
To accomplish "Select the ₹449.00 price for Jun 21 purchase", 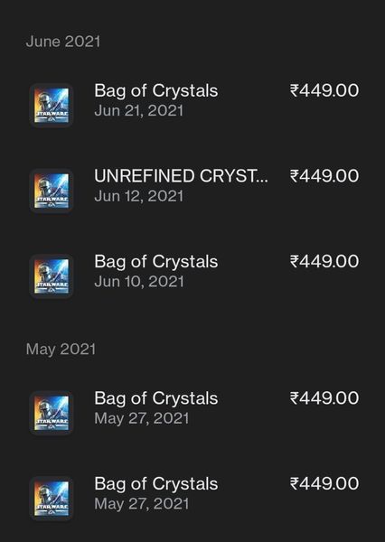I will pyautogui.click(x=324, y=90).
